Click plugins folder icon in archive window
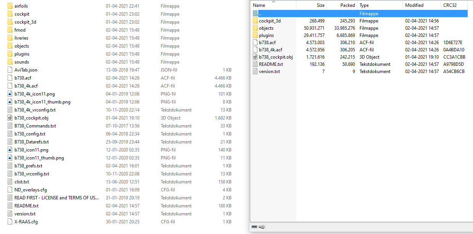Screen dimensions: 473x234 255,35
